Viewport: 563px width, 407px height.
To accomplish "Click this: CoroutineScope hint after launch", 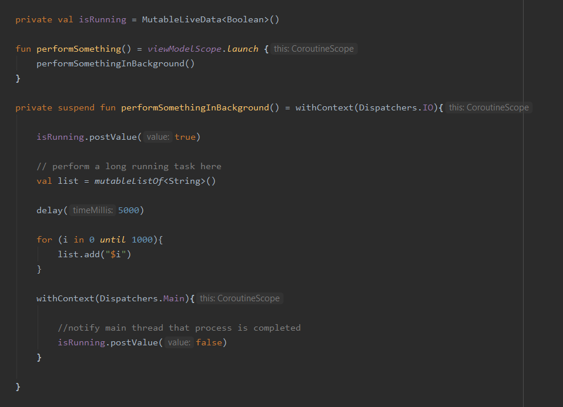I will click(x=314, y=49).
